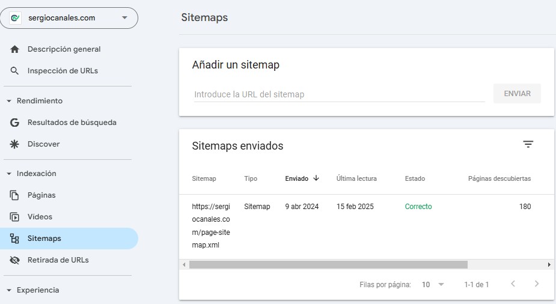Click the Tipo cell reading Sitemap
556x304 pixels.
coord(257,207)
